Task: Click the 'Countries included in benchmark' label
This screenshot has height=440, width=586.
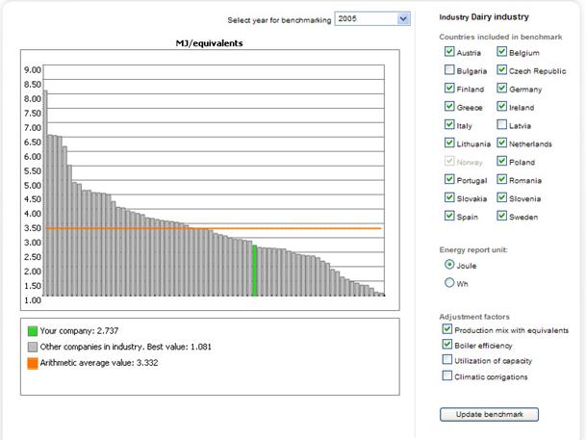Action: 500,37
